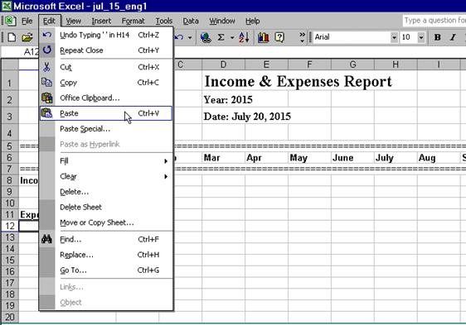Open the toolbar undo history dropdown arrow
Screen dimensions: 466x325
point(190,38)
